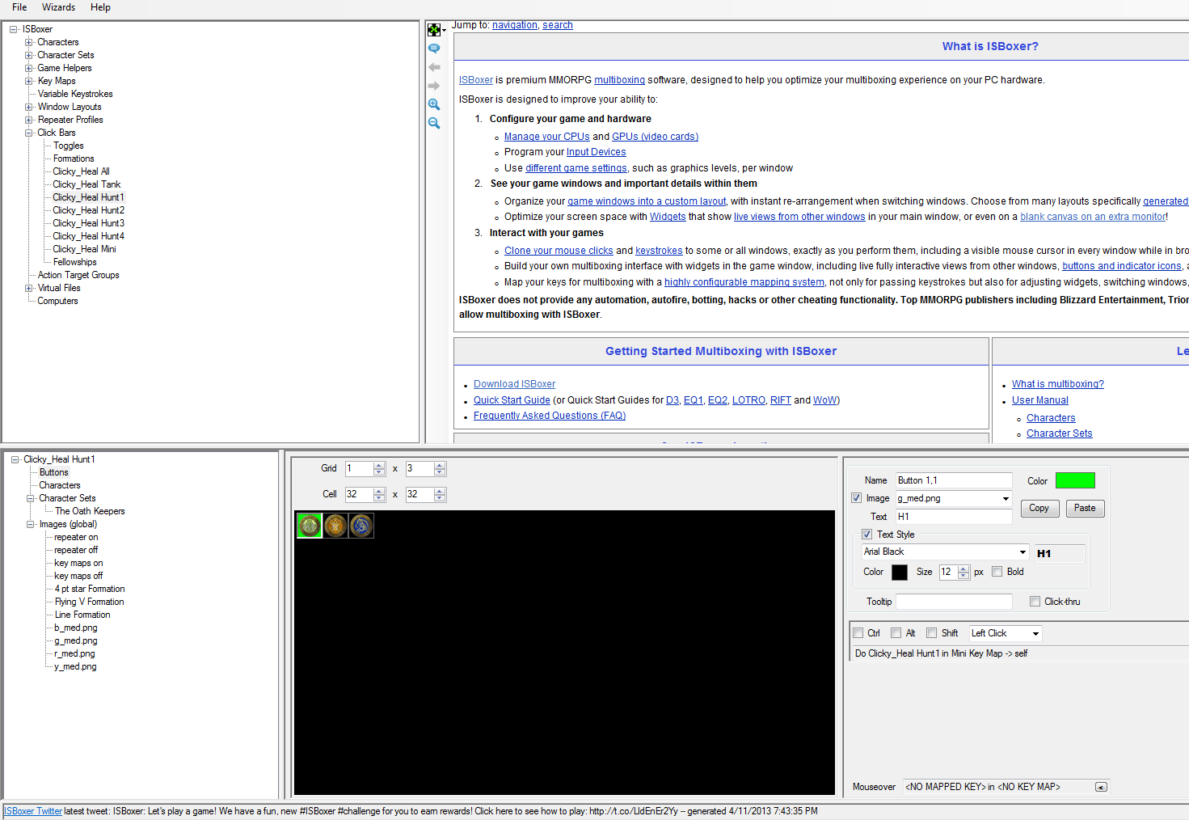This screenshot has width=1189, height=820.
Task: Open the Wizards menu
Action: tap(58, 7)
